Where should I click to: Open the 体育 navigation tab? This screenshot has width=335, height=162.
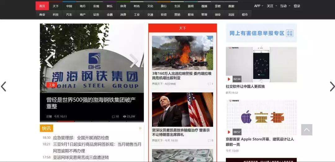click(123, 6)
